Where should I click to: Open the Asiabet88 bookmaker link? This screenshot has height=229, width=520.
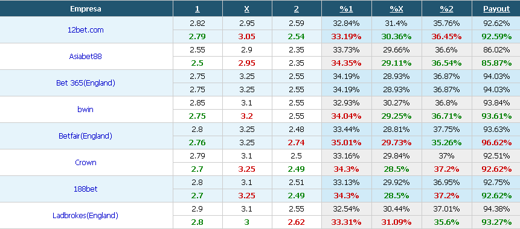[x=86, y=56]
